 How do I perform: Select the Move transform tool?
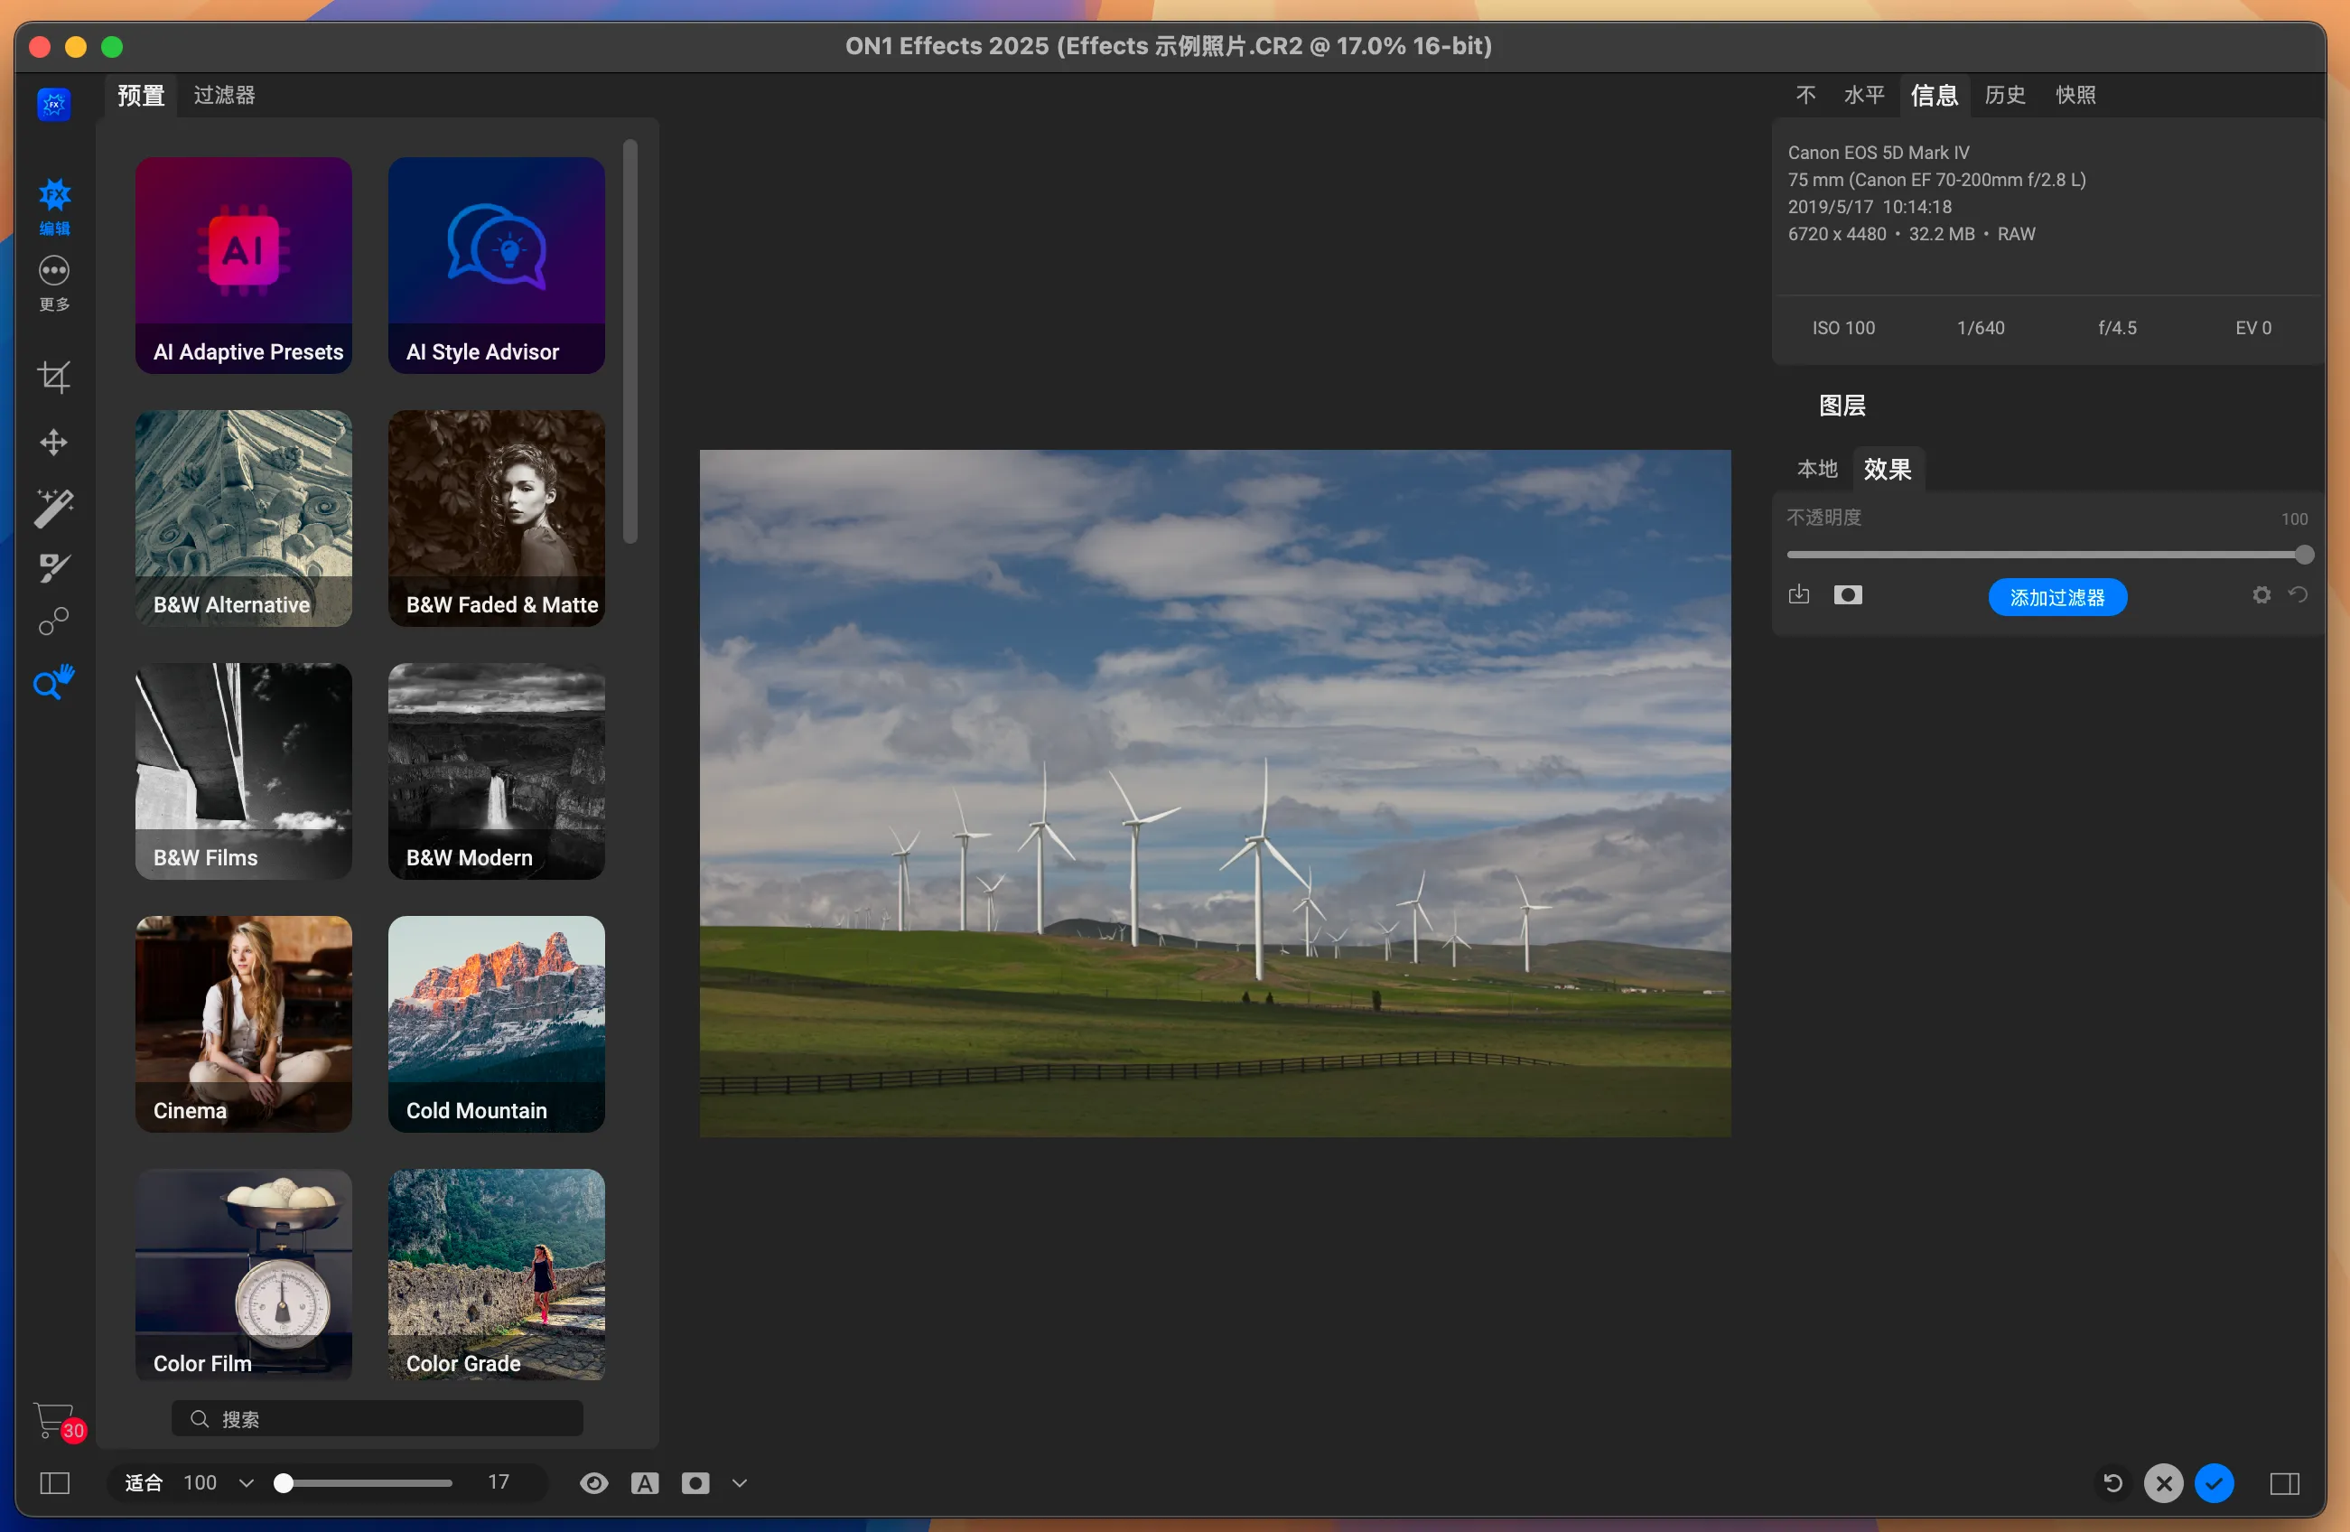tap(53, 442)
